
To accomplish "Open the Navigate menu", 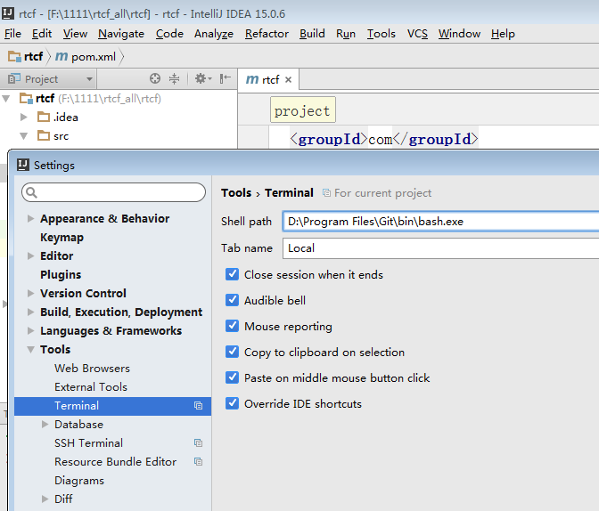I will coord(121,34).
